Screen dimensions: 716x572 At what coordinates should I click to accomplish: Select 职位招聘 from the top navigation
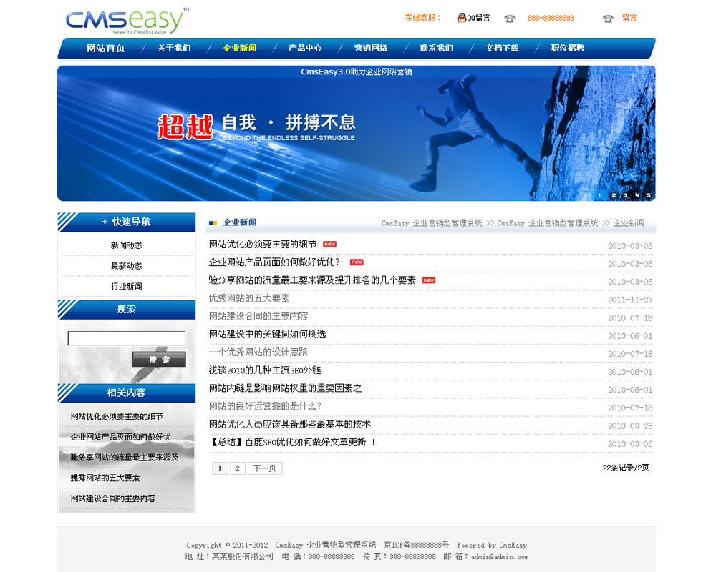click(x=568, y=49)
